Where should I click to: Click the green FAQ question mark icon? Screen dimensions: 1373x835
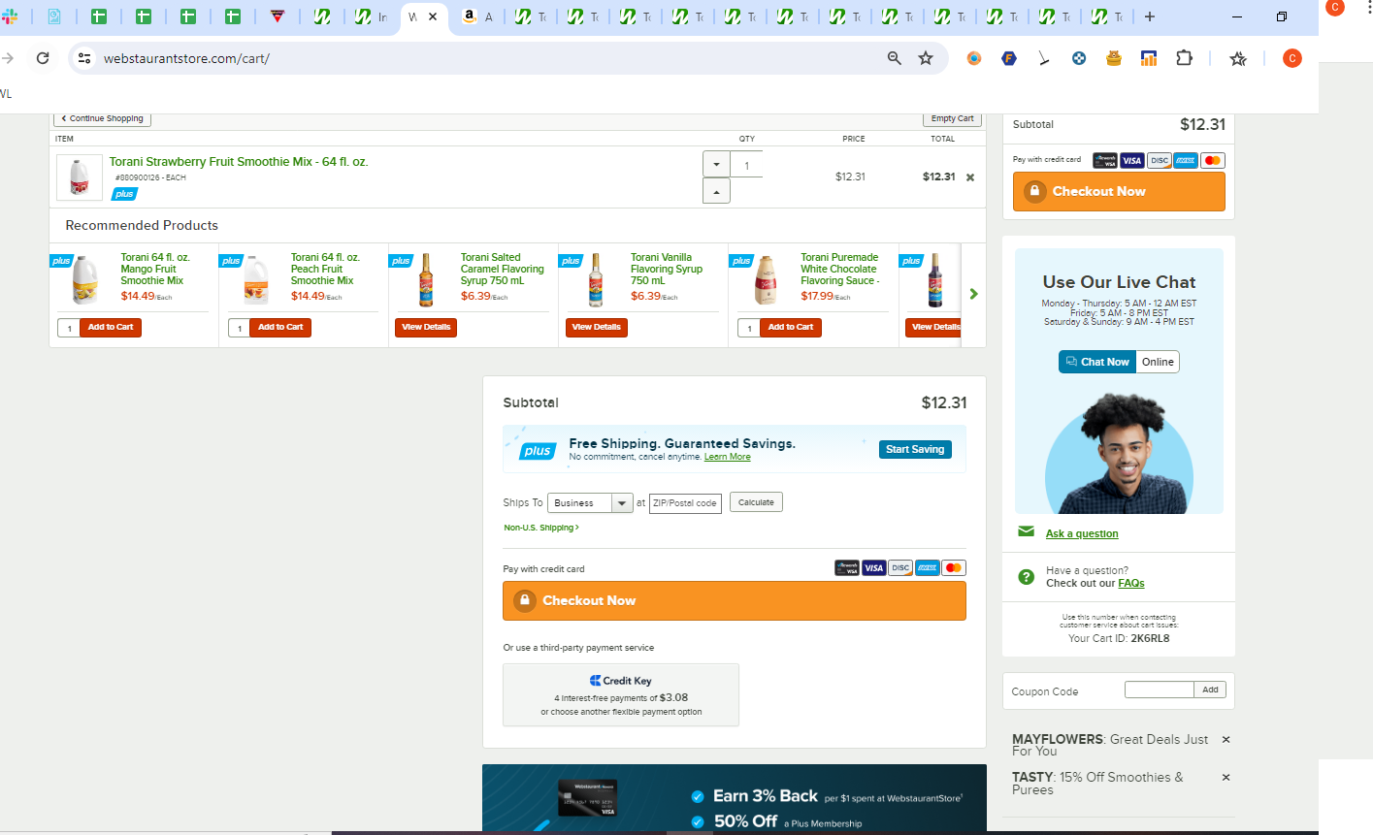[1027, 577]
